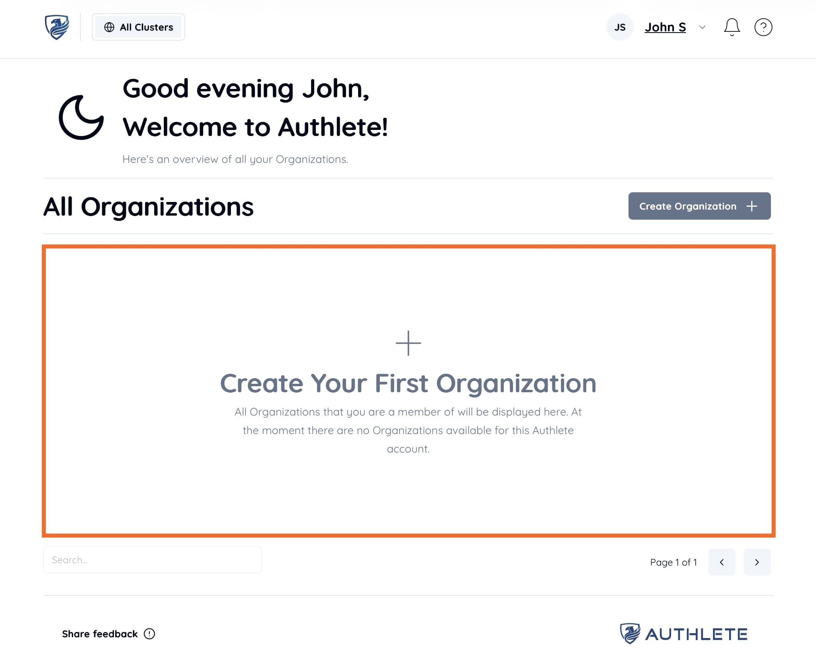
Task: Click the Page 1 of 1 indicator
Action: tap(673, 562)
